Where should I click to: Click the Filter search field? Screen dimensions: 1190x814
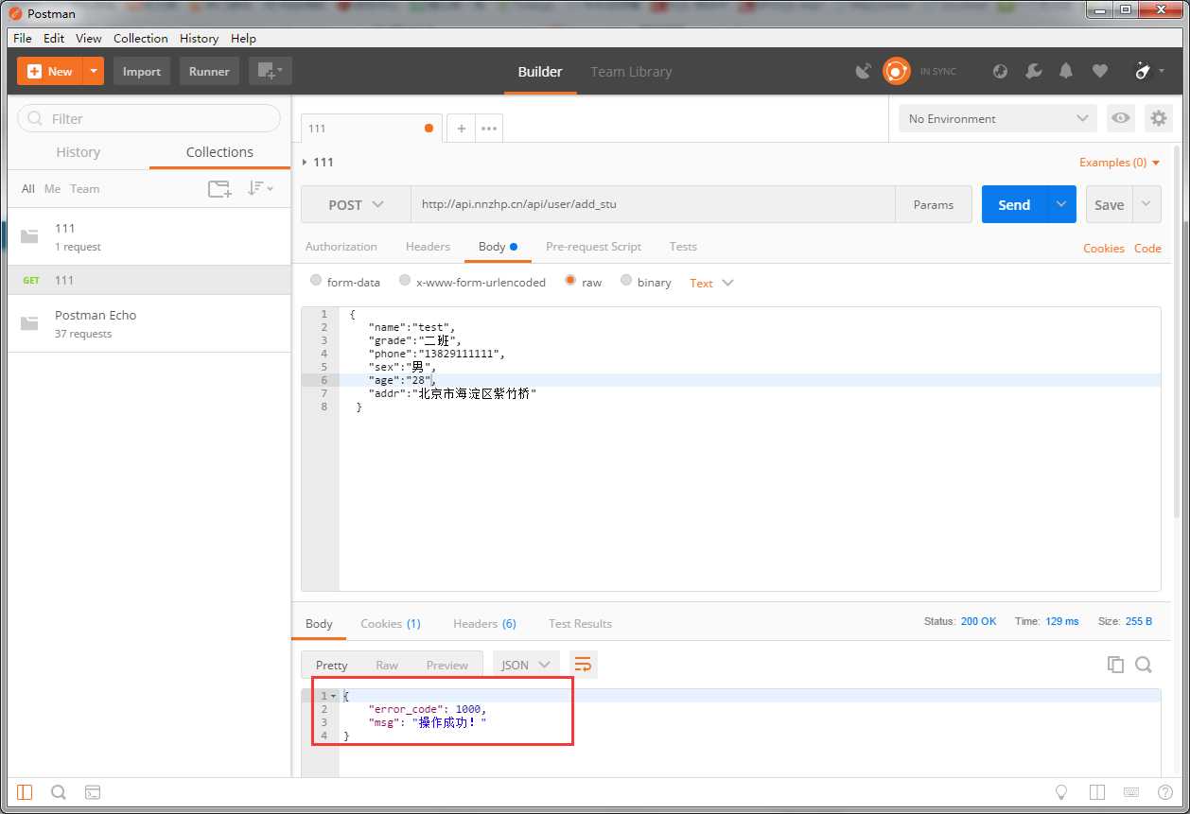click(x=149, y=118)
